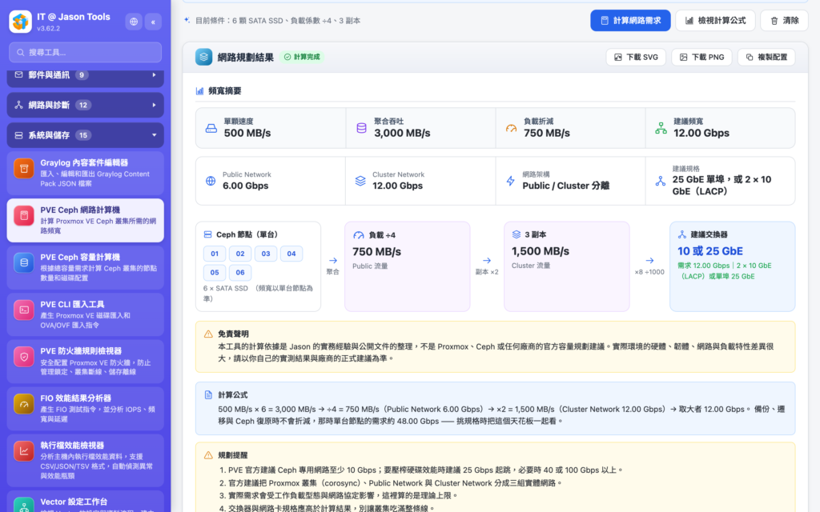This screenshot has height=512, width=820.
Task: Open Graylog 內容套件編輯器 tool
Action: [85, 173]
